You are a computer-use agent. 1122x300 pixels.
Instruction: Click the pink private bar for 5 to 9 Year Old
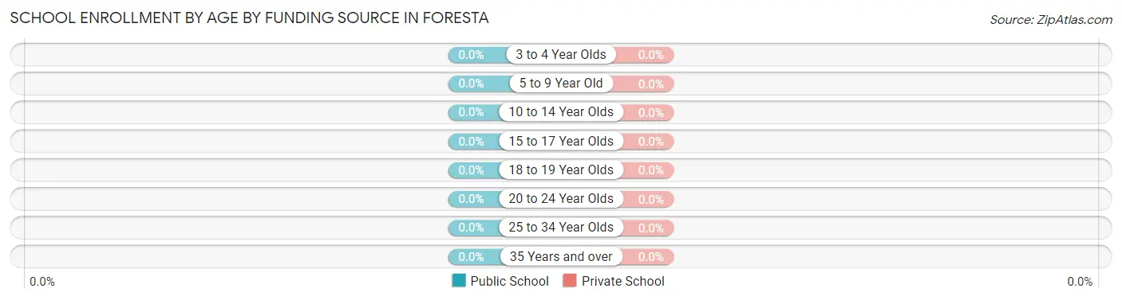643,84
